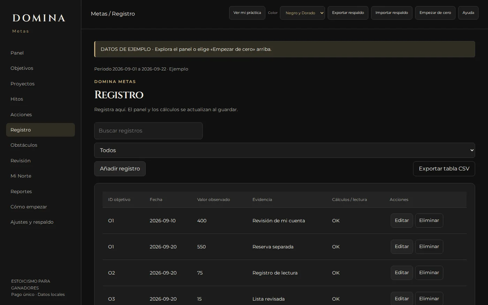This screenshot has height=305, width=488.
Task: Click Importar respaldo button
Action: coord(391,13)
